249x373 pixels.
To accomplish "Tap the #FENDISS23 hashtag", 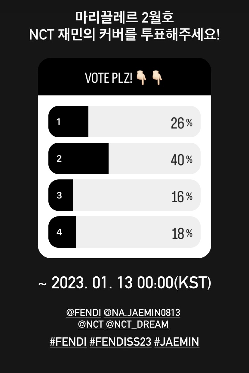I will coord(120,342).
